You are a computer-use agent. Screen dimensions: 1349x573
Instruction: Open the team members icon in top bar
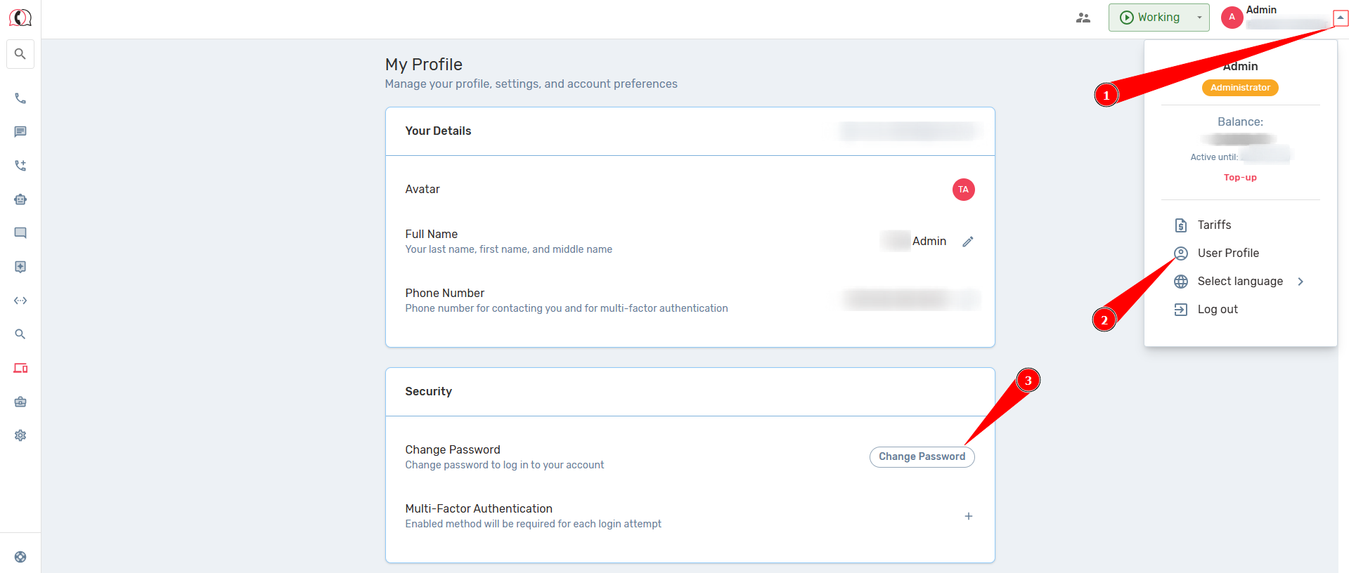(1083, 18)
